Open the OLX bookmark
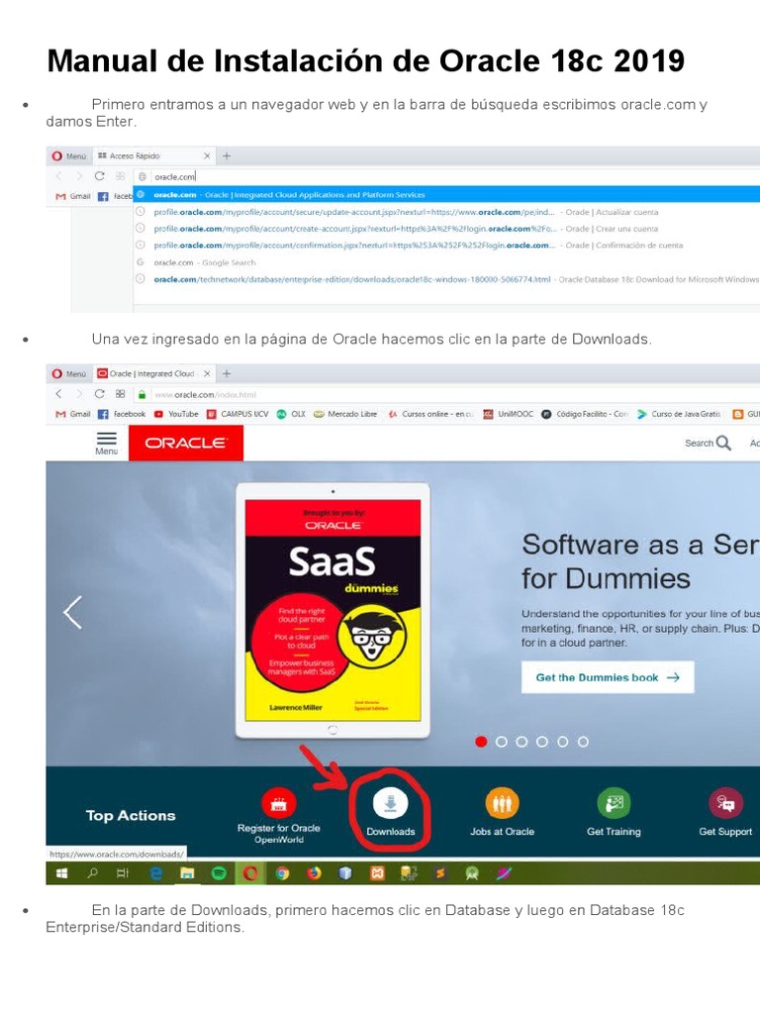The width and height of the screenshot is (760, 1014). [x=291, y=414]
